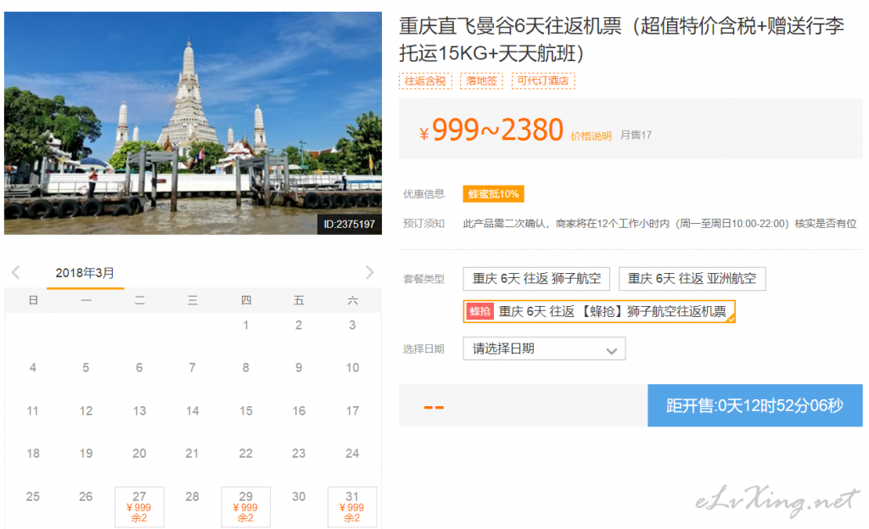This screenshot has width=869, height=529.
Task: Click the countdown button 距开售
Action: 754,405
